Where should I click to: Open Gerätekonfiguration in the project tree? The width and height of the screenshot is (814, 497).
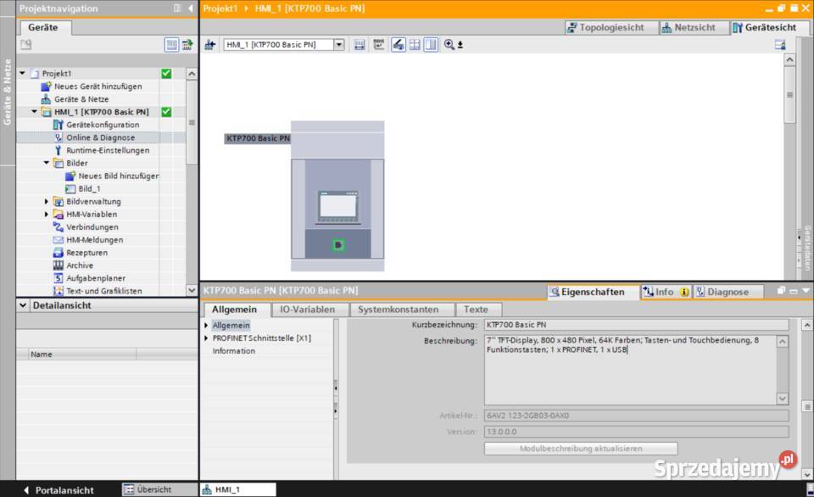click(103, 125)
